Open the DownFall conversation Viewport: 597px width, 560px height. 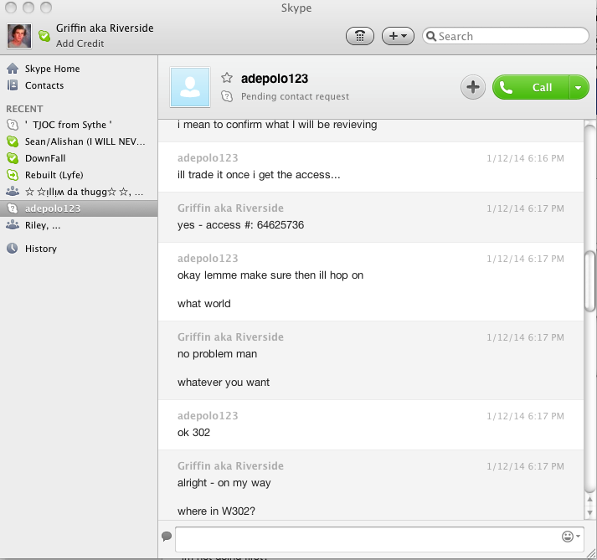point(79,158)
